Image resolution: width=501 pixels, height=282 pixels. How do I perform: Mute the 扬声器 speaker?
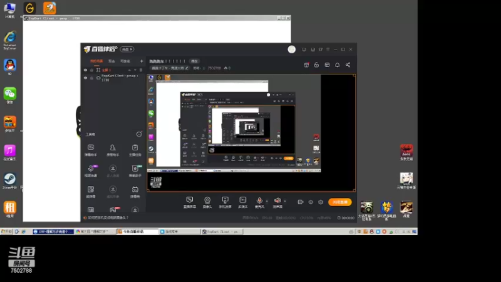277,202
